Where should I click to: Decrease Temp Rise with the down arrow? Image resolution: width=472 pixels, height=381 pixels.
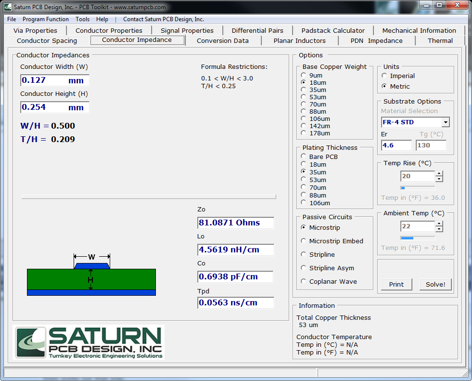[439, 179]
